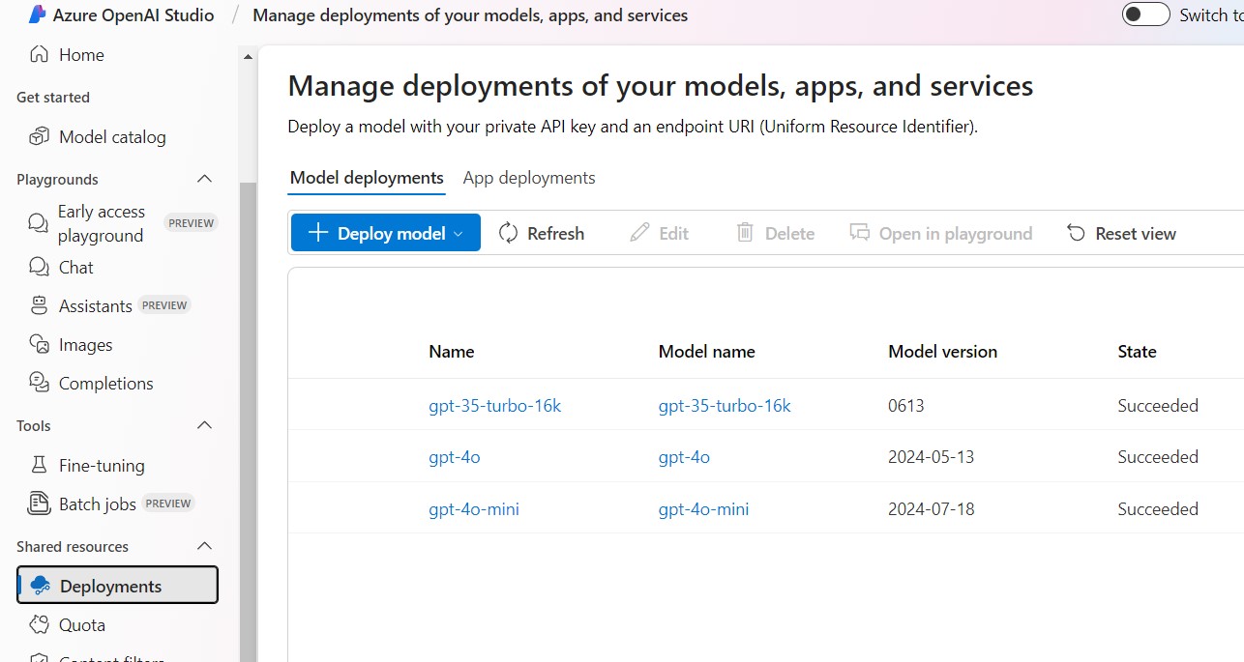This screenshot has width=1244, height=662.
Task: Click the Open in playground icon
Action: tap(859, 233)
